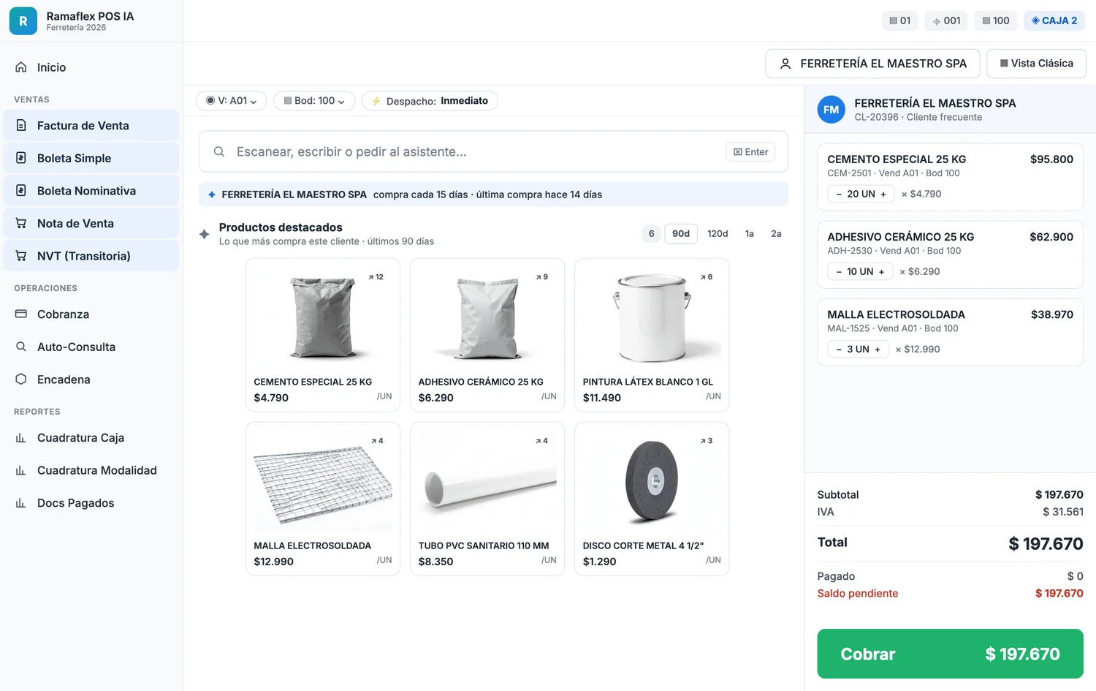The height and width of the screenshot is (691, 1096).
Task: Open the 100 warehouse chip in top bar
Action: pyautogui.click(x=995, y=20)
